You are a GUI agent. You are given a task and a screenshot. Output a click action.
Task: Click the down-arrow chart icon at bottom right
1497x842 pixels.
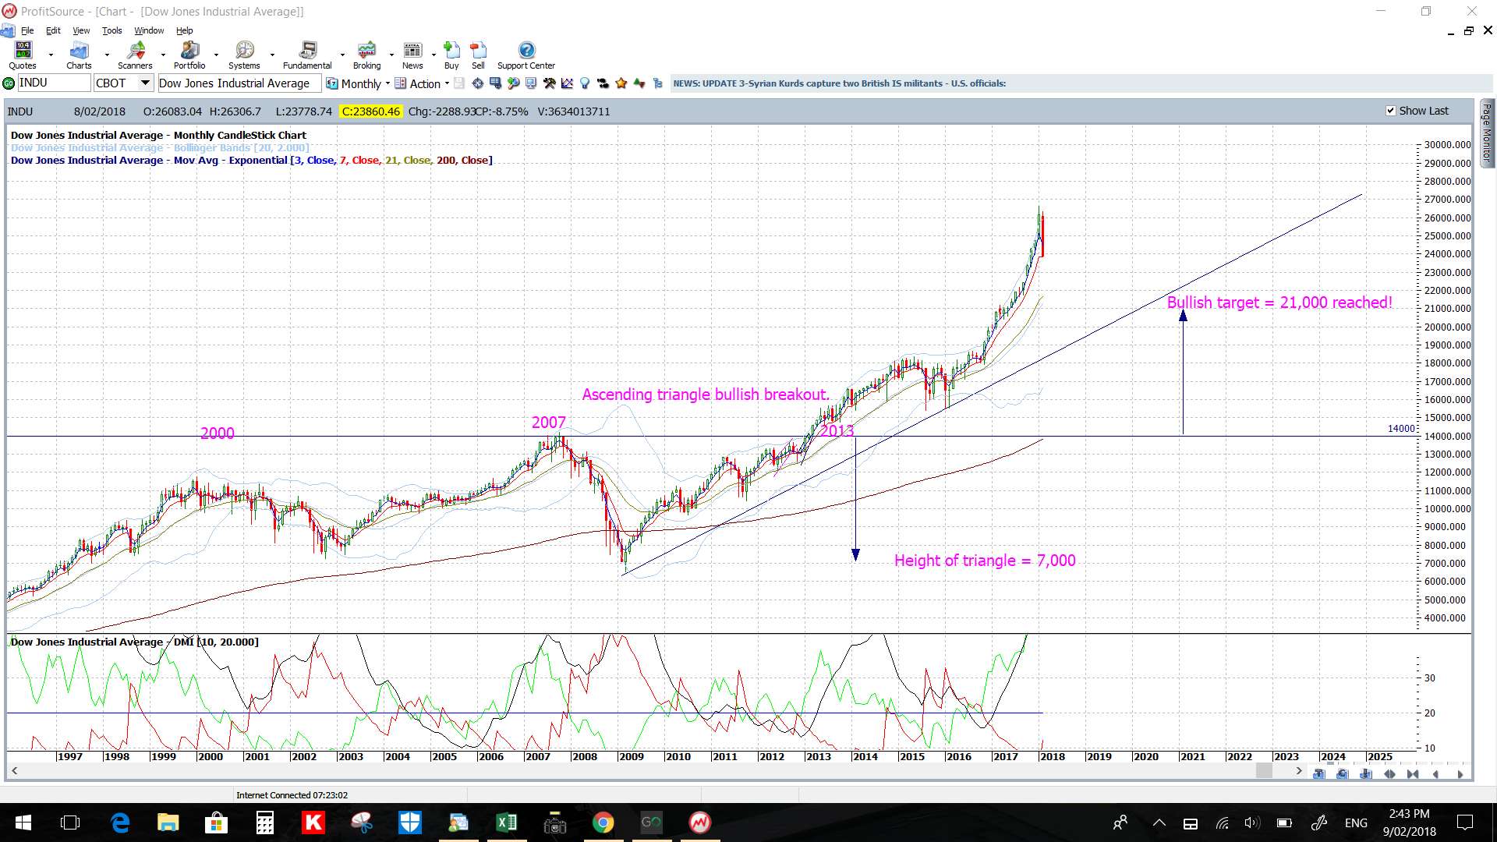click(1365, 774)
